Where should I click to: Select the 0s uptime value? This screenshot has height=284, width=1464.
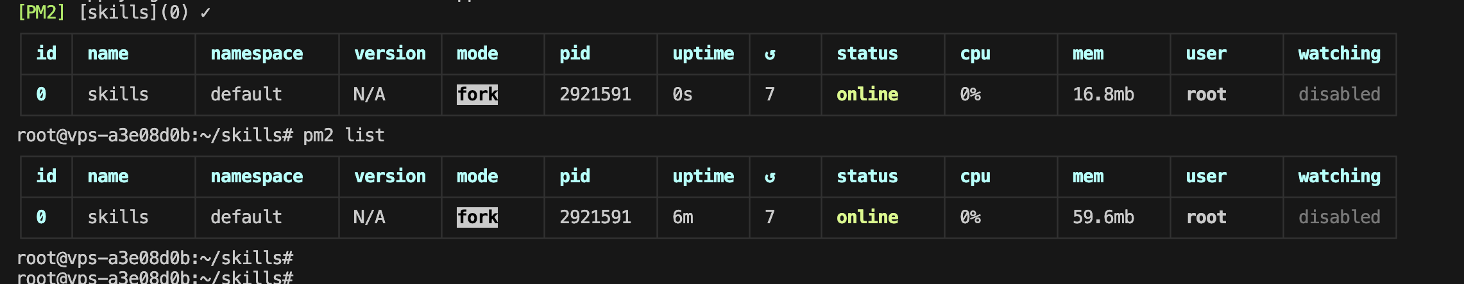click(x=683, y=95)
